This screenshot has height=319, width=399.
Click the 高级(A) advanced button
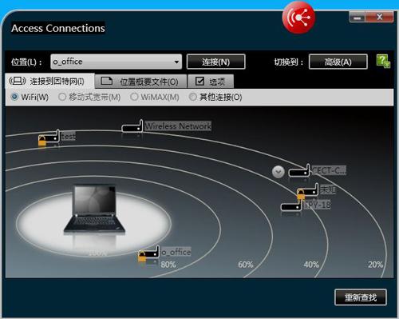pyautogui.click(x=338, y=62)
